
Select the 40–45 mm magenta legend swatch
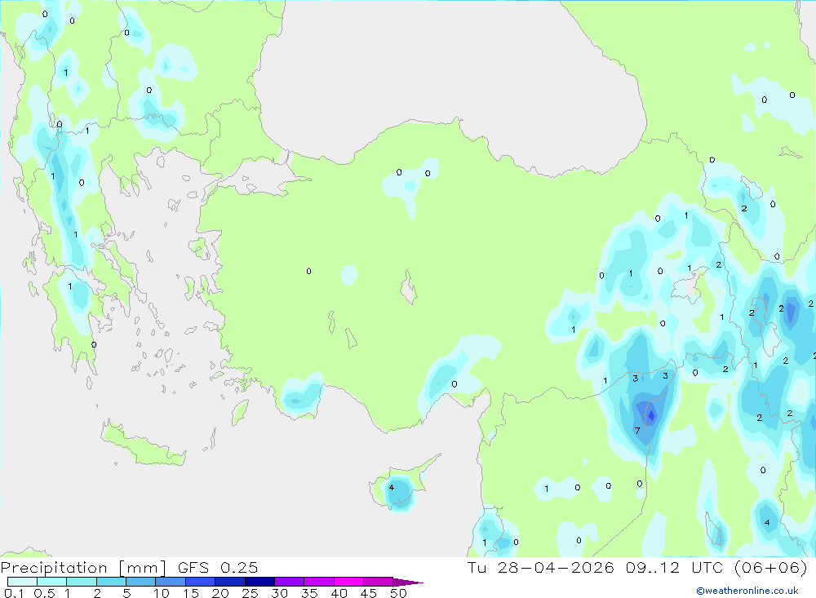click(348, 582)
